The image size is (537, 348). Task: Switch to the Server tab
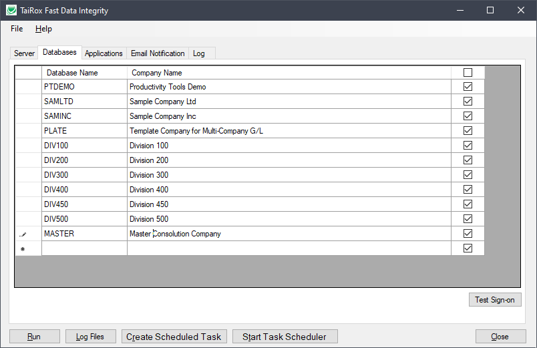[x=24, y=53]
